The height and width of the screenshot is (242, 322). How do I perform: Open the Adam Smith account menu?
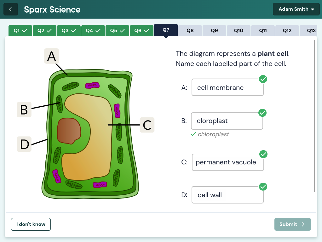point(296,9)
